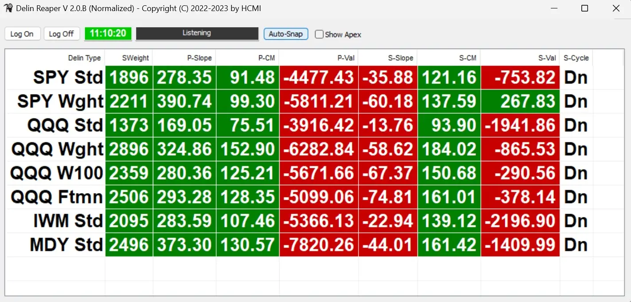Image resolution: width=631 pixels, height=302 pixels.
Task: Maximize the Delin Reaper window
Action: coord(584,8)
